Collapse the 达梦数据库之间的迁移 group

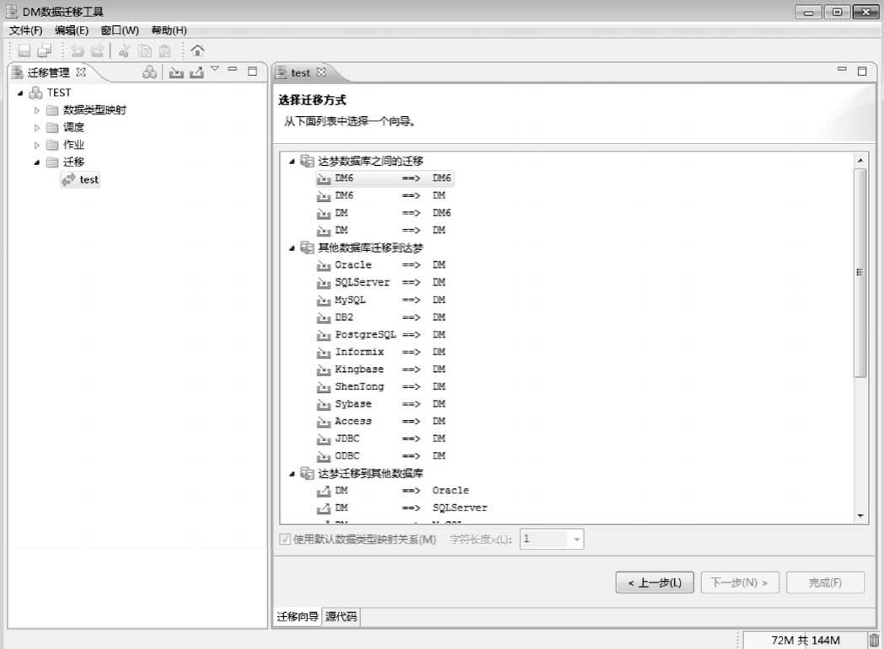[x=292, y=161]
